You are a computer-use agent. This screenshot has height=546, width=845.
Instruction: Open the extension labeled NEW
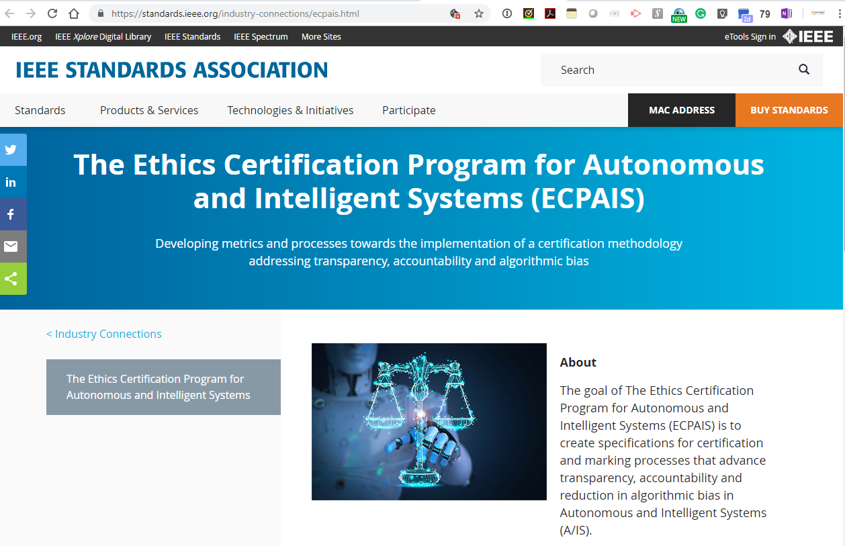[679, 15]
